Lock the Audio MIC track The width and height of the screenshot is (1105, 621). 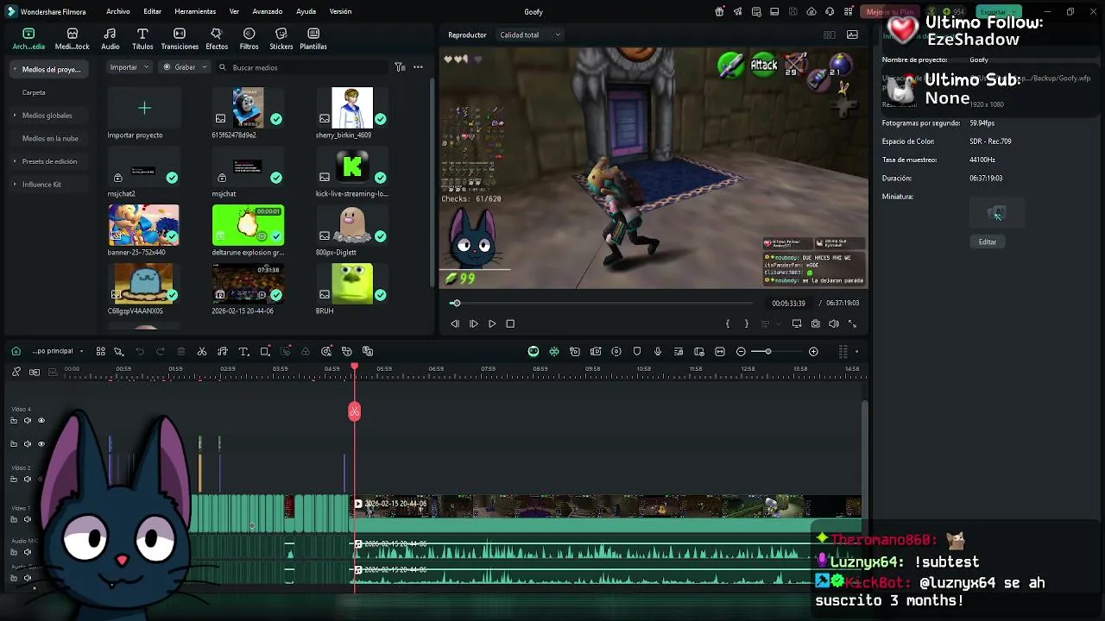[13, 552]
